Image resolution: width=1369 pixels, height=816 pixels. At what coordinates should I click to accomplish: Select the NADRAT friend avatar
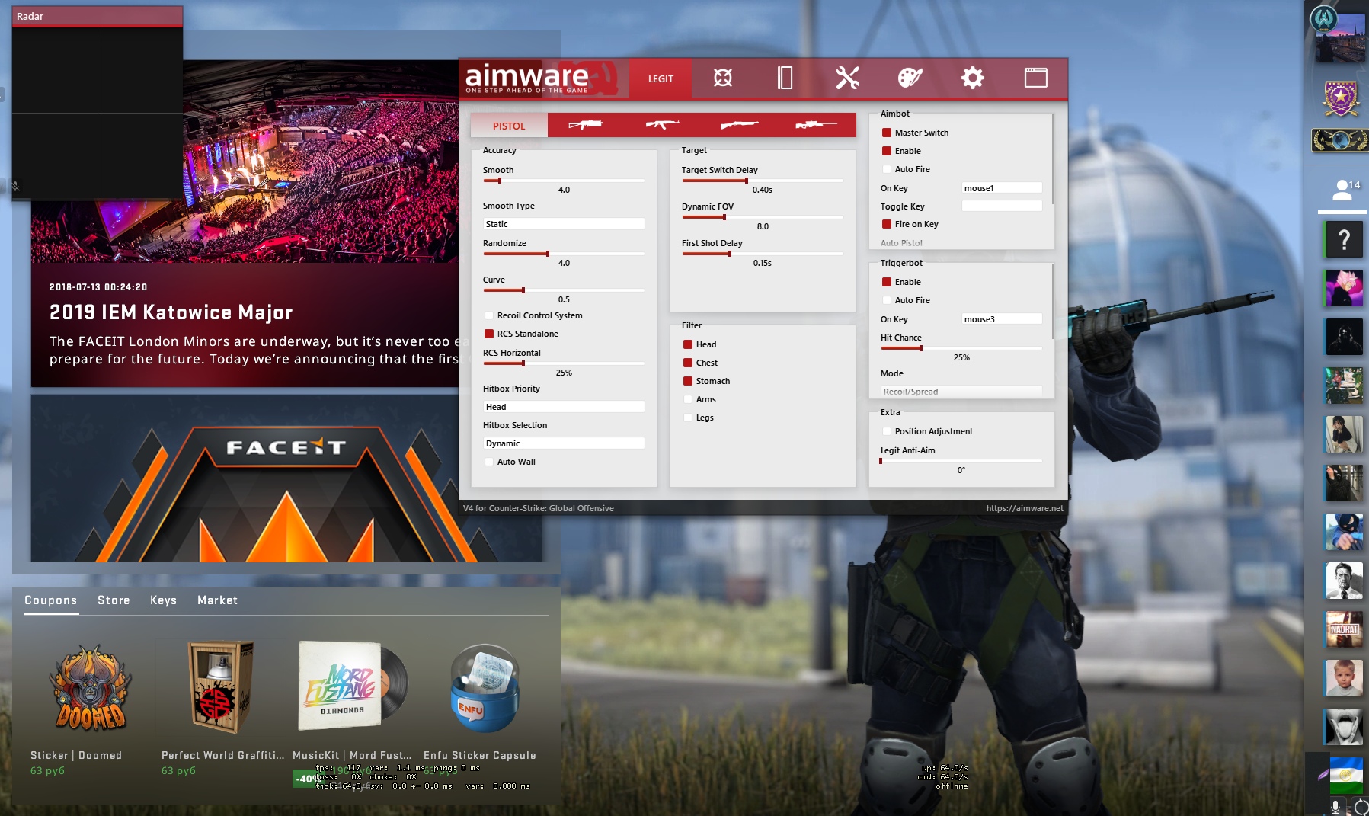coord(1344,630)
